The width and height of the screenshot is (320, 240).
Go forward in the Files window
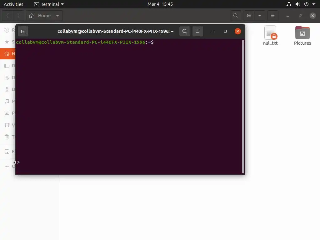click(x=18, y=16)
